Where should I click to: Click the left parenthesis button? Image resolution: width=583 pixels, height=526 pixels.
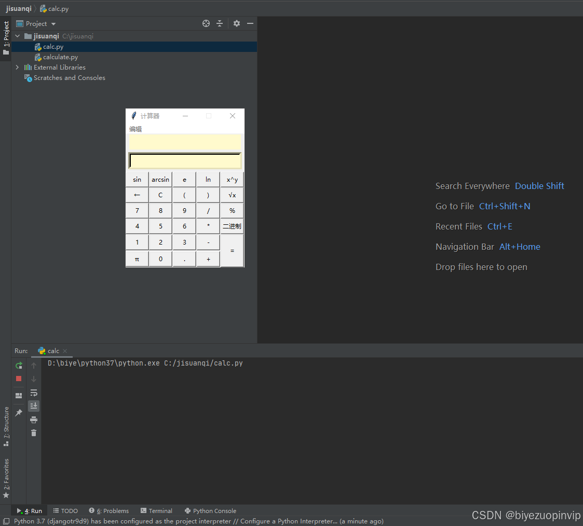tap(184, 195)
